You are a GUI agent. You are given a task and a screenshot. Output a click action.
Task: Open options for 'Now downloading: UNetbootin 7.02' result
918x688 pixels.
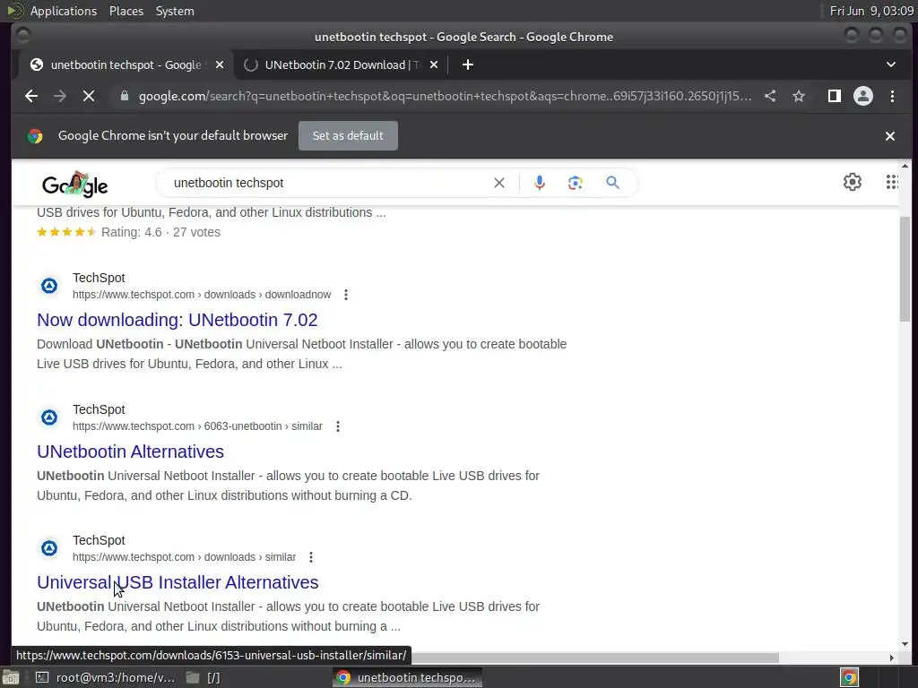[346, 295]
